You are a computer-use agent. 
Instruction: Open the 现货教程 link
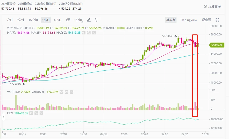pyautogui.click(x=214, y=6)
